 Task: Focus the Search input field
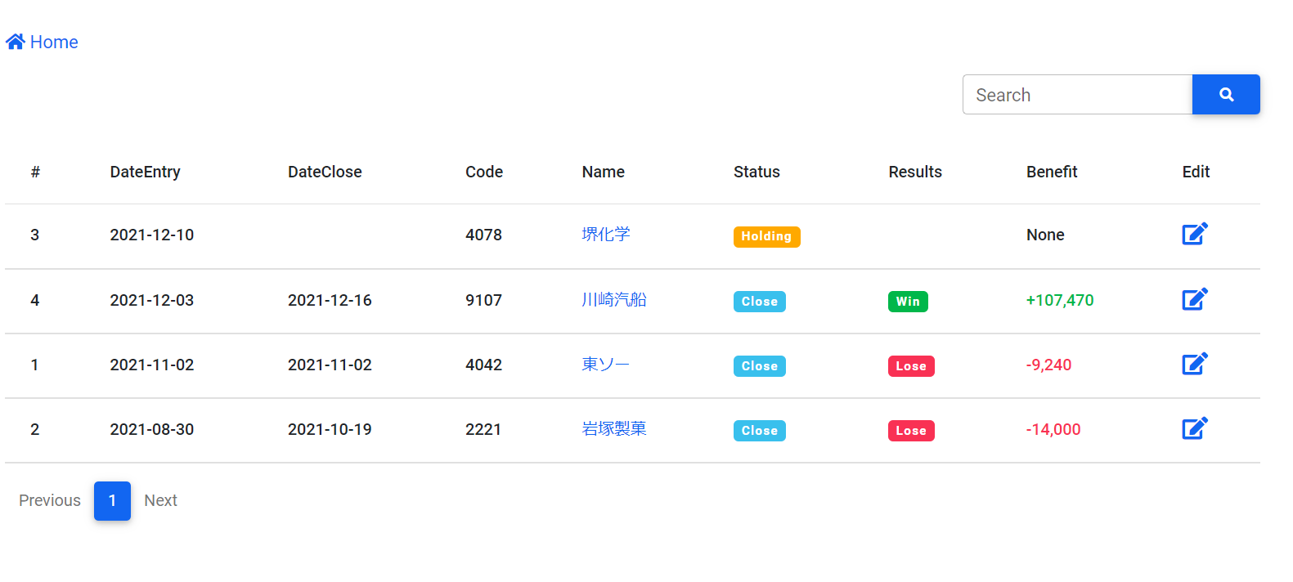point(1077,95)
